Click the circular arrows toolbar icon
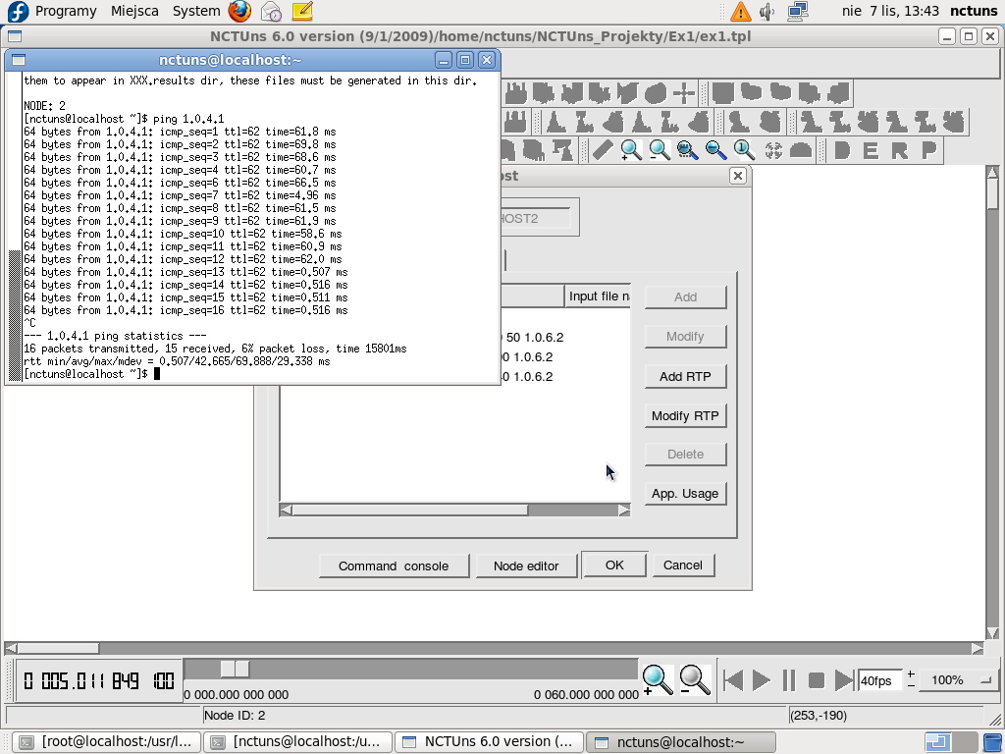Image resolution: width=1005 pixels, height=754 pixels. 773,150
